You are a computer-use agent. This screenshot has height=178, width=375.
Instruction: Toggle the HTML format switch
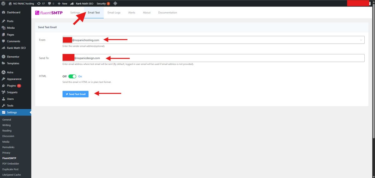(x=72, y=76)
